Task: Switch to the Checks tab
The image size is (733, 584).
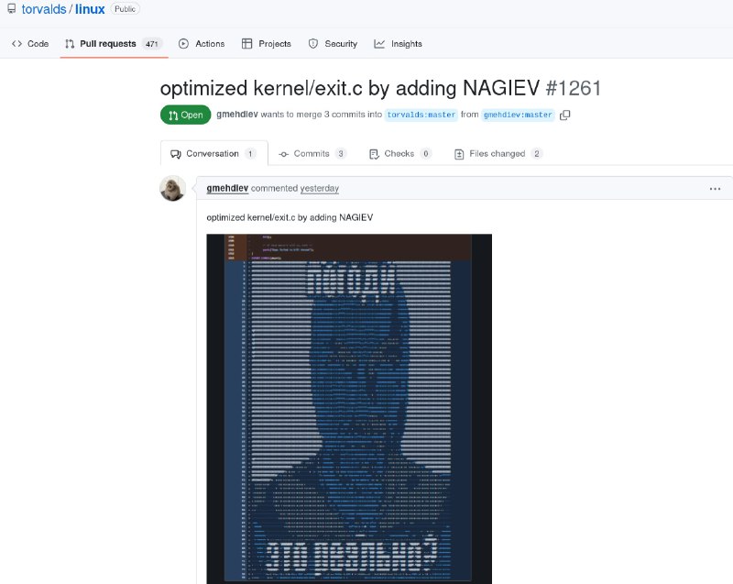Action: (399, 153)
